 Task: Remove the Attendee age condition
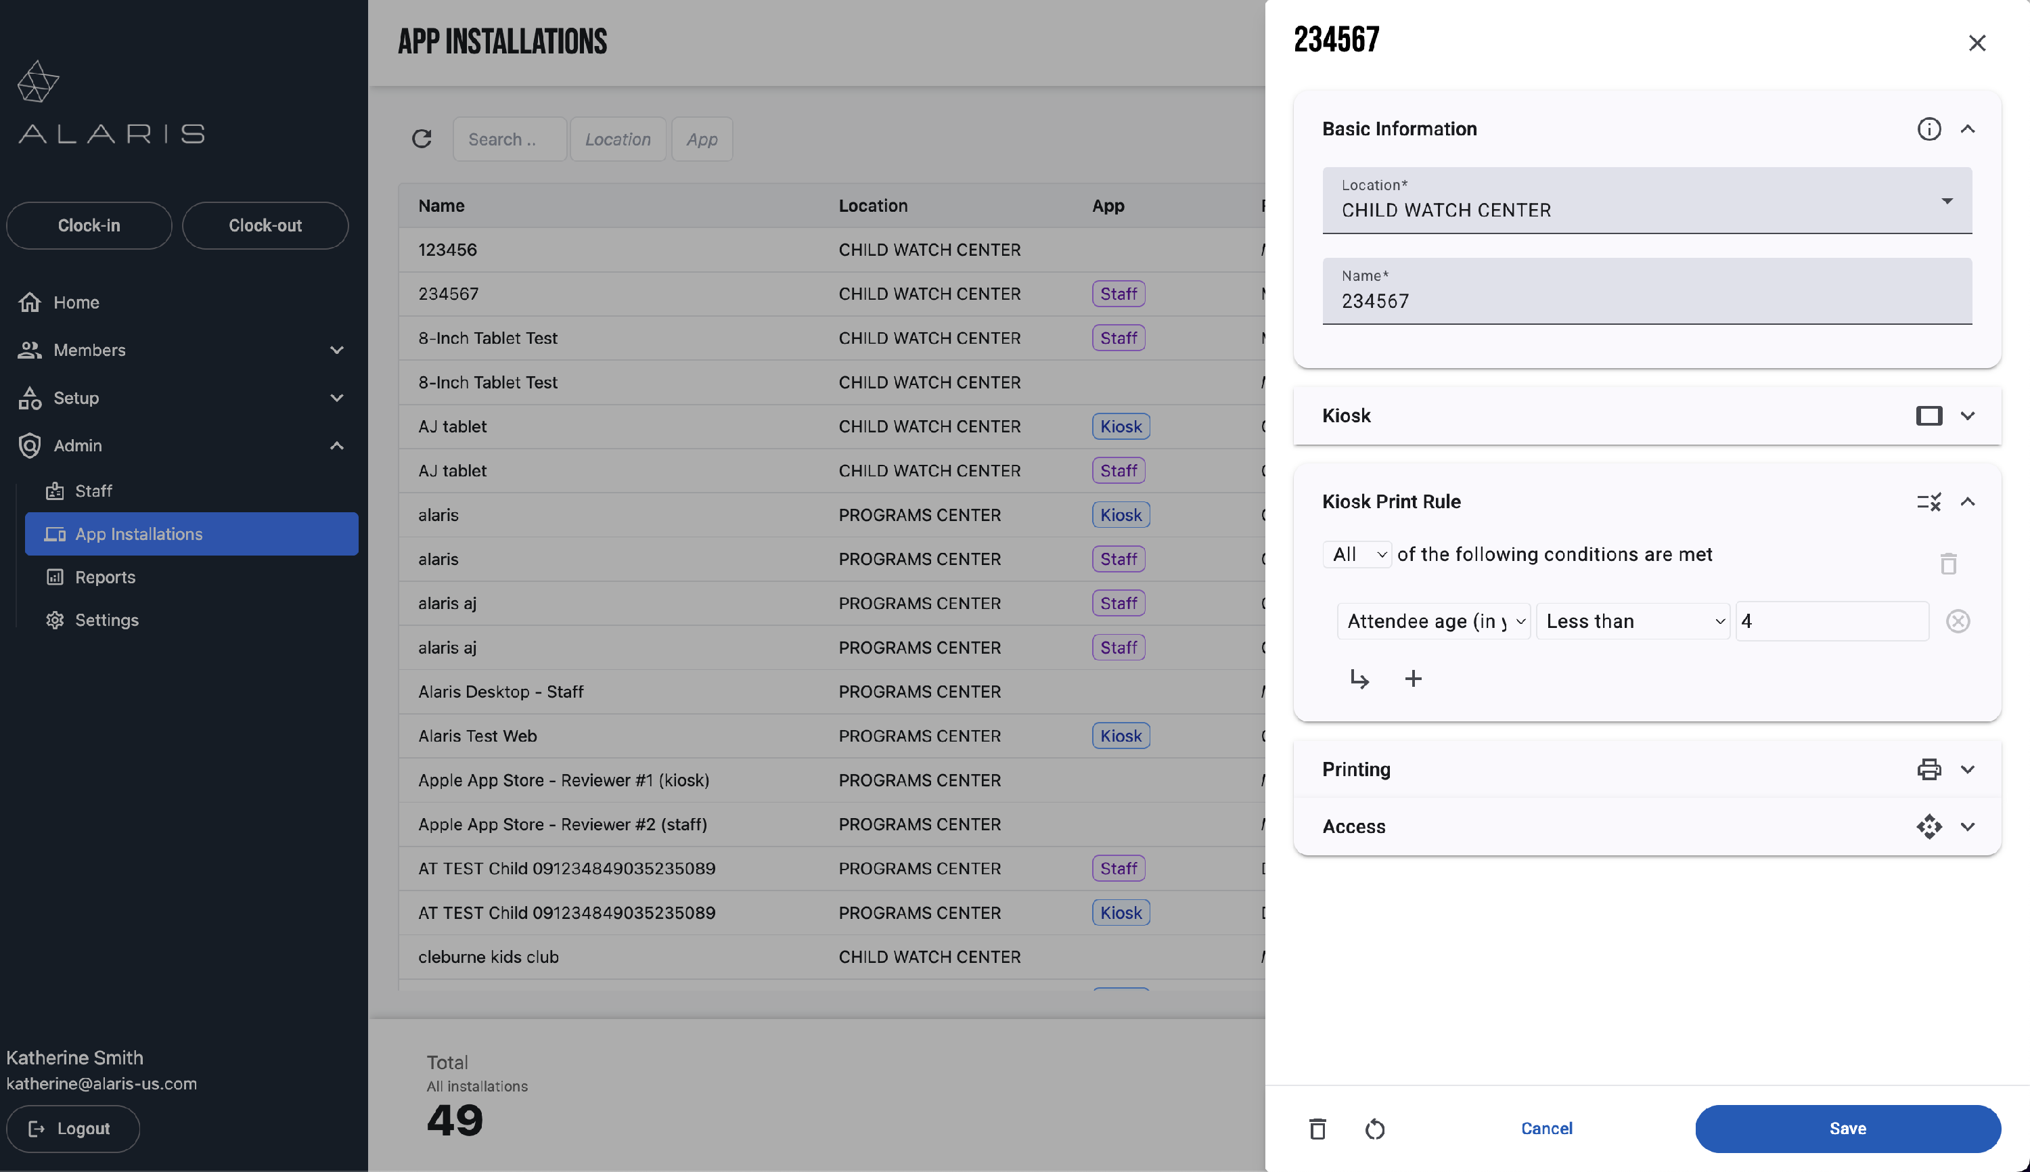1958,621
